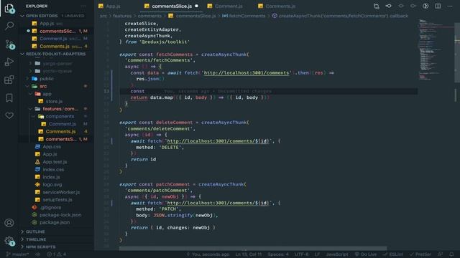
Task: Open the .gitignore file
Action: [x=50, y=207]
